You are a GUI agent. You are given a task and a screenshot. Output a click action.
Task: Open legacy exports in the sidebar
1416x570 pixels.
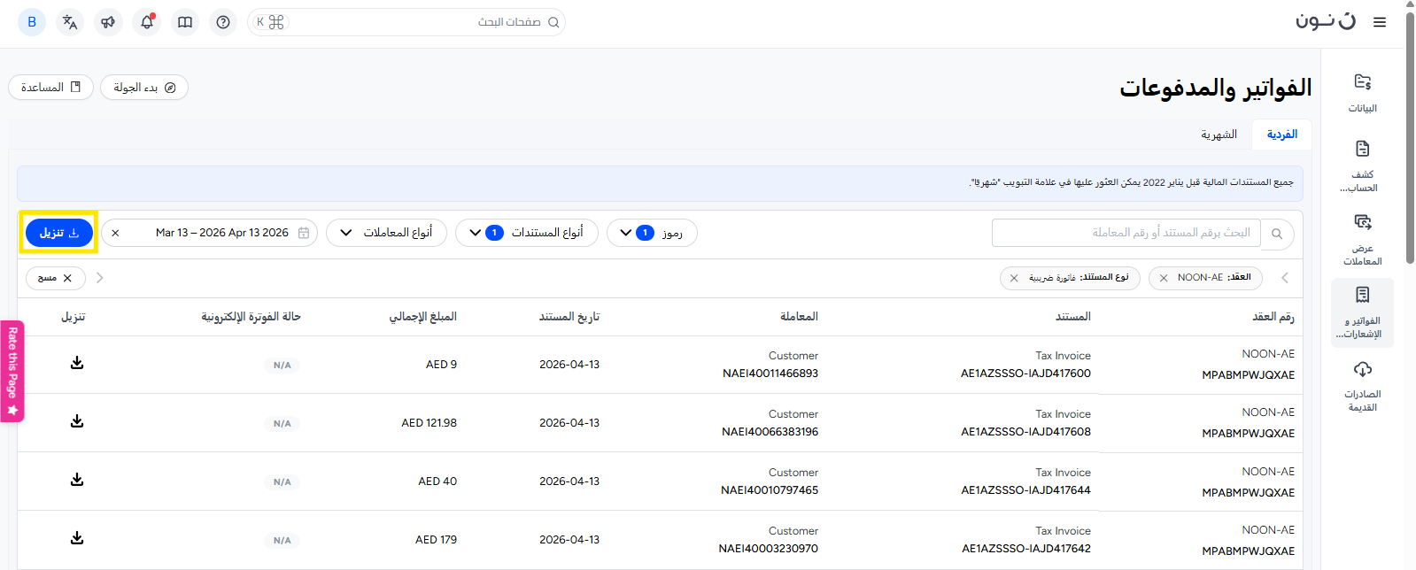tap(1362, 386)
